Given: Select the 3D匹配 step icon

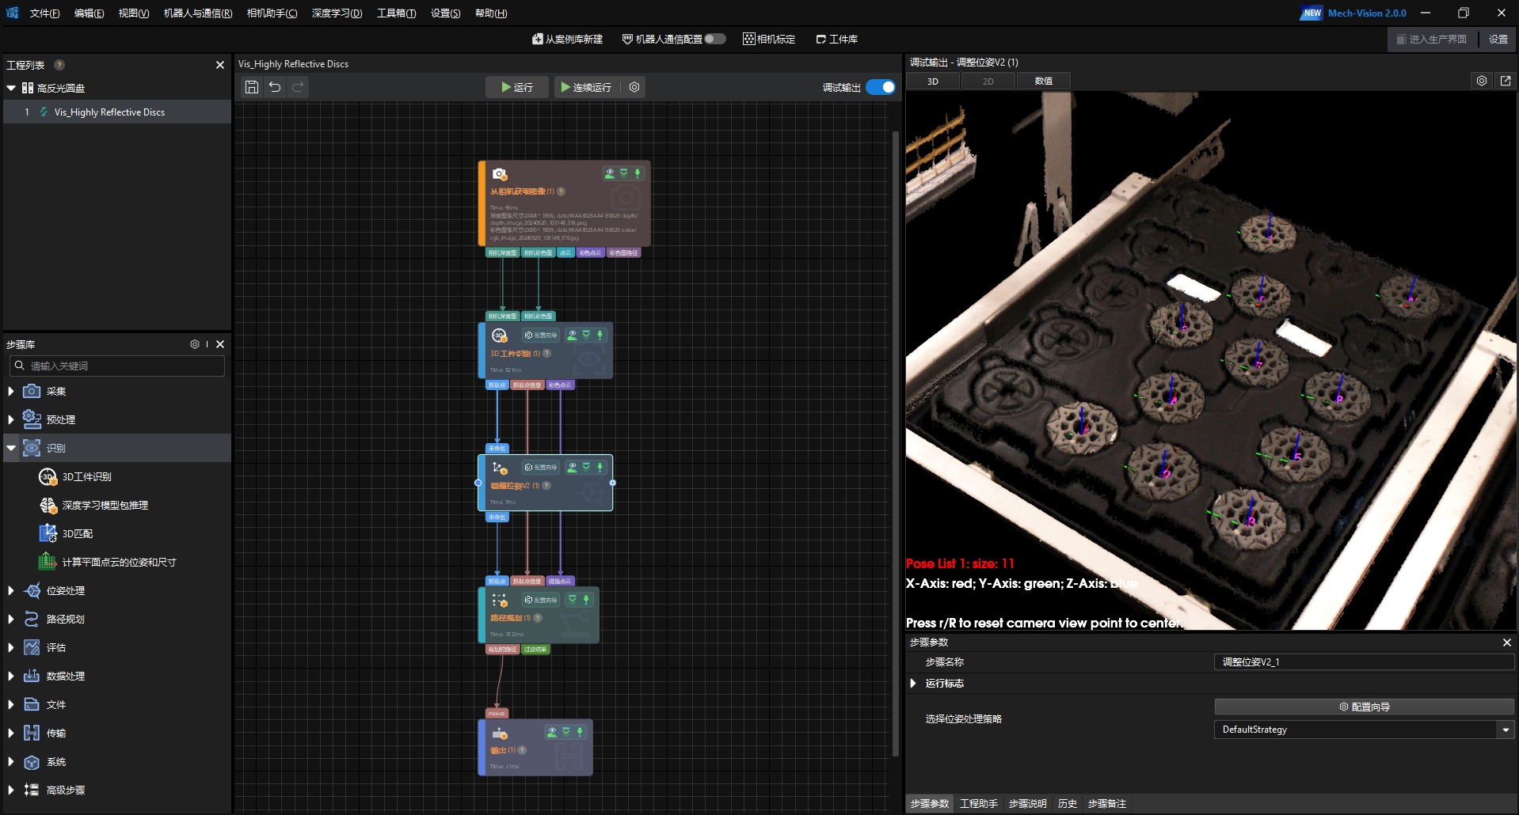Looking at the screenshot, I should 48,534.
